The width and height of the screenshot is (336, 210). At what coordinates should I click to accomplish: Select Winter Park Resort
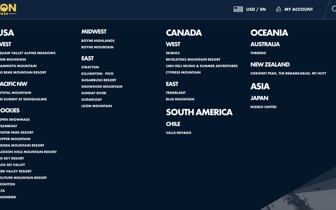(x=17, y=133)
